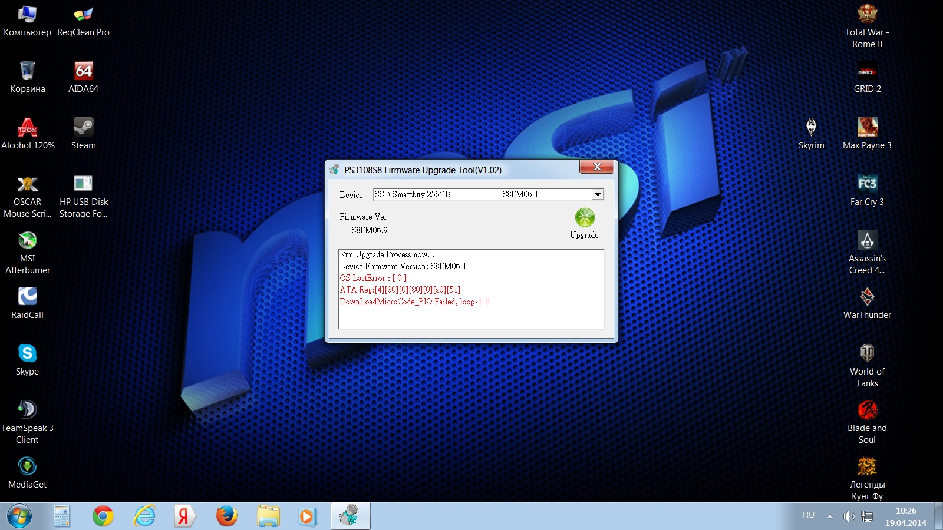Open the Device dropdown arrow
Screen dimensions: 943x530
point(598,194)
